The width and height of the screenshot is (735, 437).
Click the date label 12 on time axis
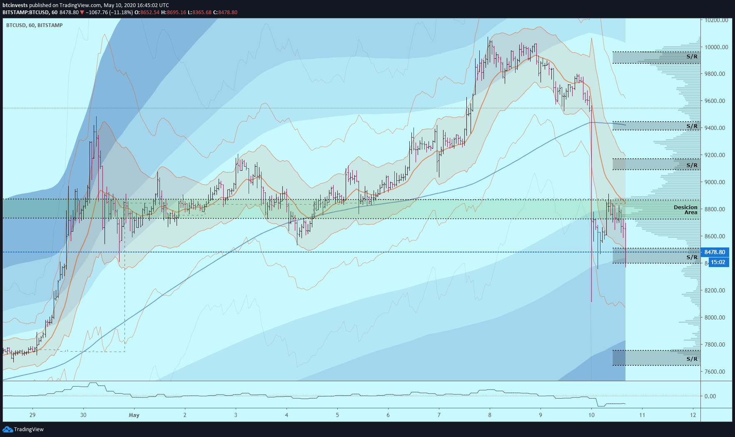point(693,415)
